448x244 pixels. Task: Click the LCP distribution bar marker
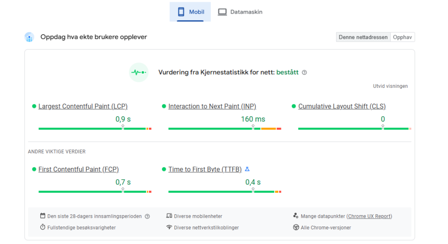coord(123,127)
